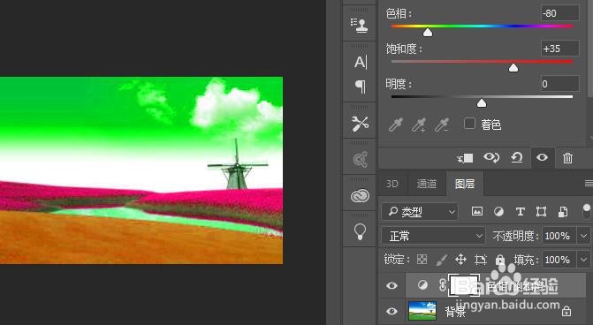Filter layers by smart objects icon
The image size is (593, 325).
(563, 212)
